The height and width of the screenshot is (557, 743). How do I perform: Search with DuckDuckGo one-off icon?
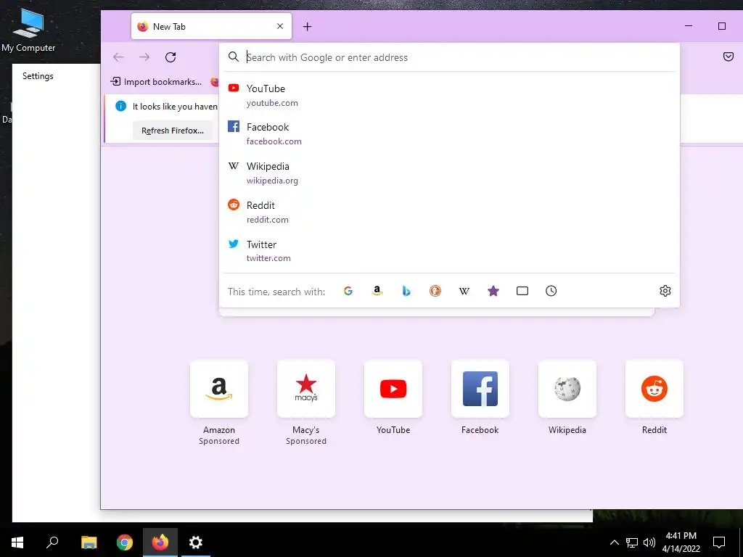(435, 291)
